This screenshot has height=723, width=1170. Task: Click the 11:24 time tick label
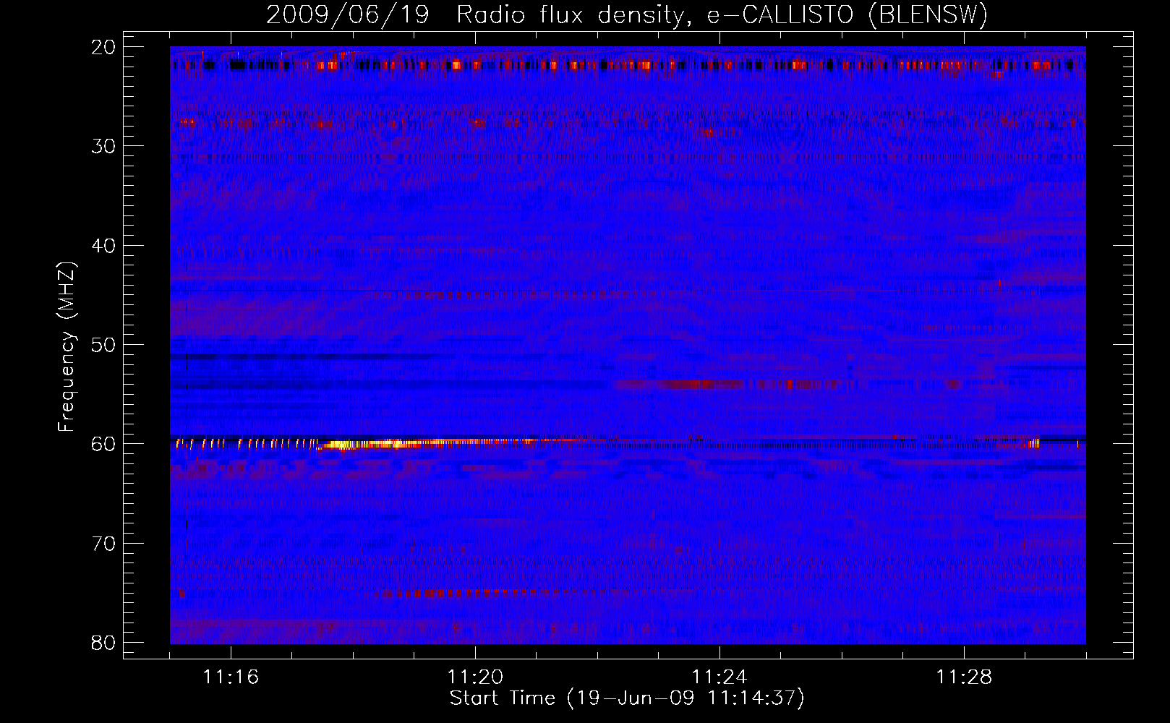coord(719,677)
